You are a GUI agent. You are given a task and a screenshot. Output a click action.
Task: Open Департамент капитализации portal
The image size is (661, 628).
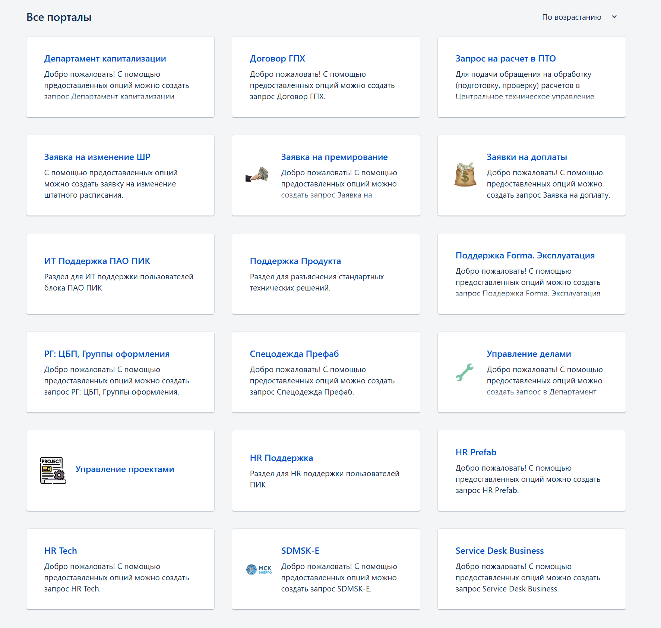tap(105, 59)
